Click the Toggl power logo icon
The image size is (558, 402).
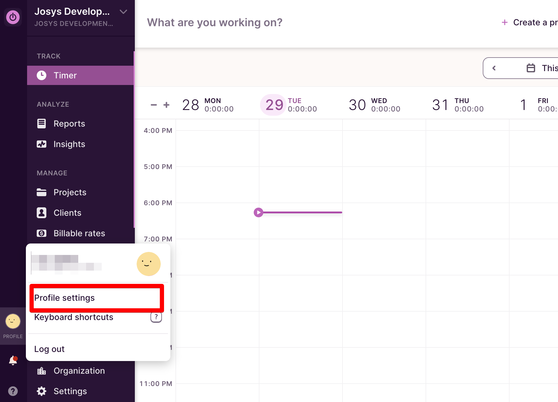tap(13, 17)
